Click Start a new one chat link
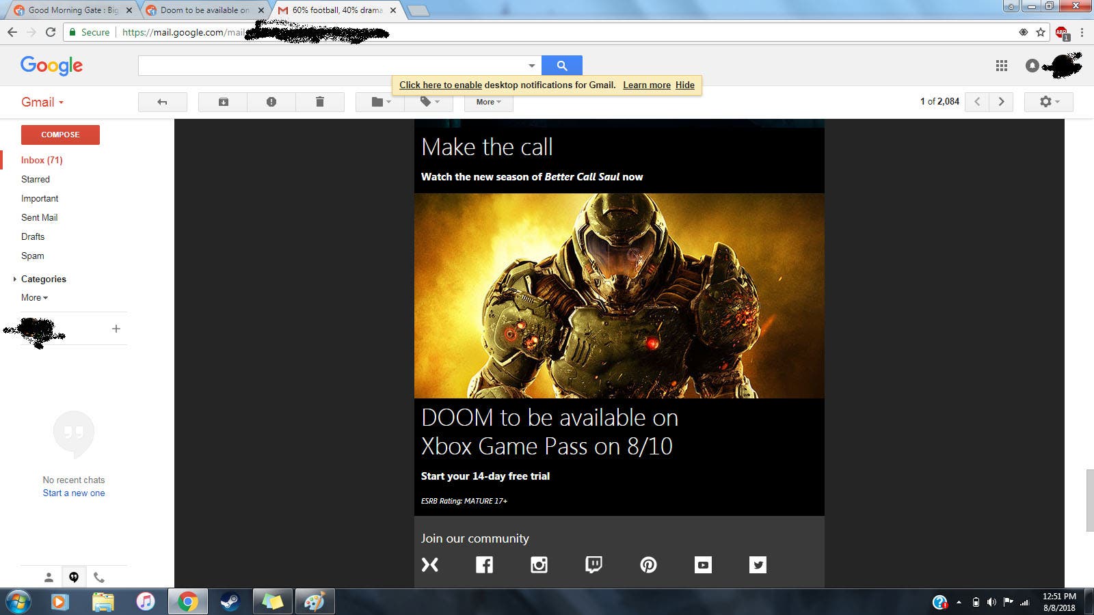The width and height of the screenshot is (1094, 615). tap(74, 493)
